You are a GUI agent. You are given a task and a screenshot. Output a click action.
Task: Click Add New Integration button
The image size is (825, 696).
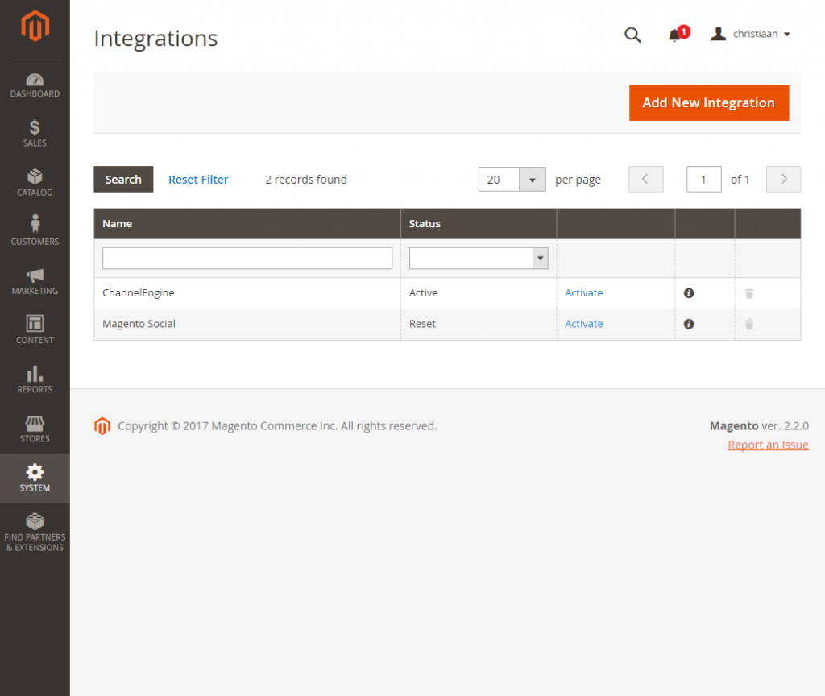(708, 103)
